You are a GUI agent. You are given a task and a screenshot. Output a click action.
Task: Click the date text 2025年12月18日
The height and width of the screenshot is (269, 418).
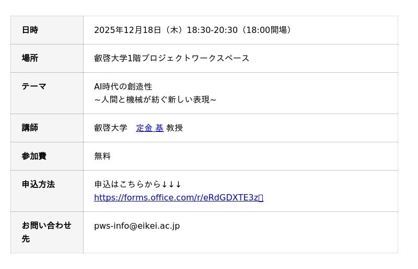coord(127,30)
